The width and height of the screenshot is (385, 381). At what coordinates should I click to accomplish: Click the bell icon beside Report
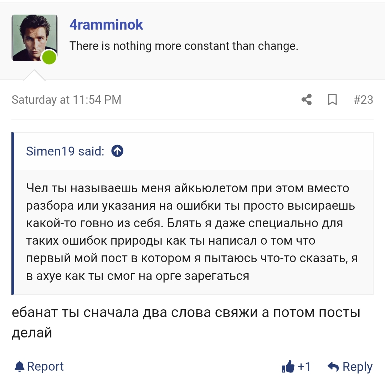[x=20, y=366]
